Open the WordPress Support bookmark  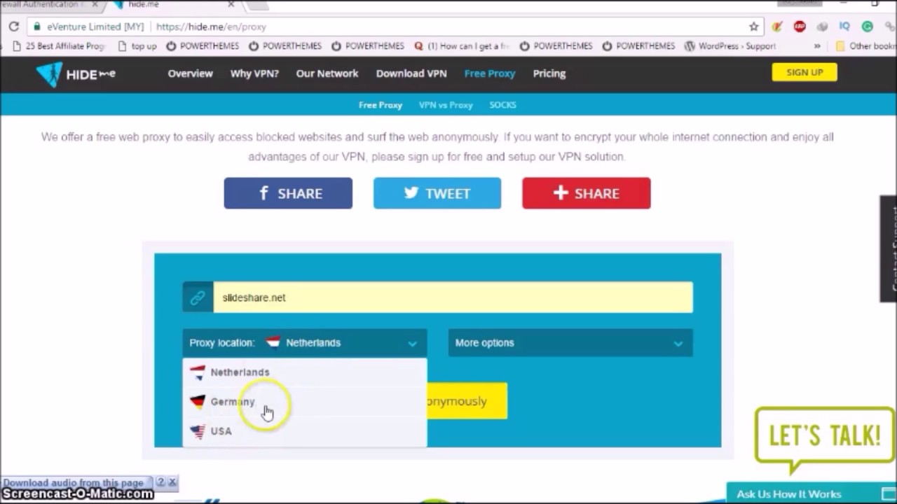point(730,46)
